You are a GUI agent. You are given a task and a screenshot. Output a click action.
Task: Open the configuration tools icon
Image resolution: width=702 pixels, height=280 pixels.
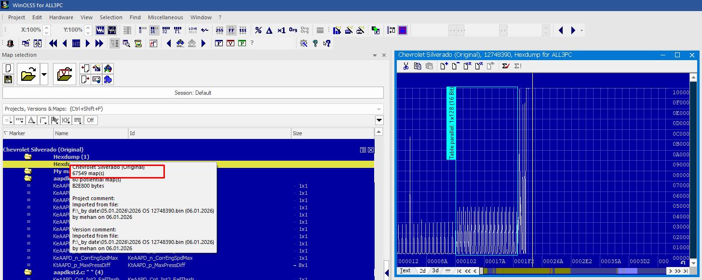point(304,43)
